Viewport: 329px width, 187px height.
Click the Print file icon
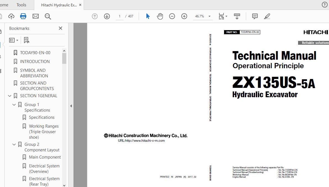23,16
